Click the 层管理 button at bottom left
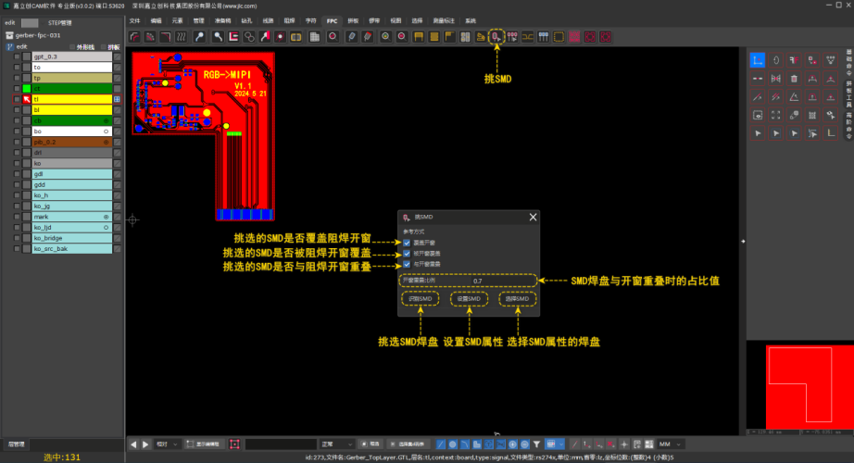This screenshot has height=463, width=854. pyautogui.click(x=17, y=444)
